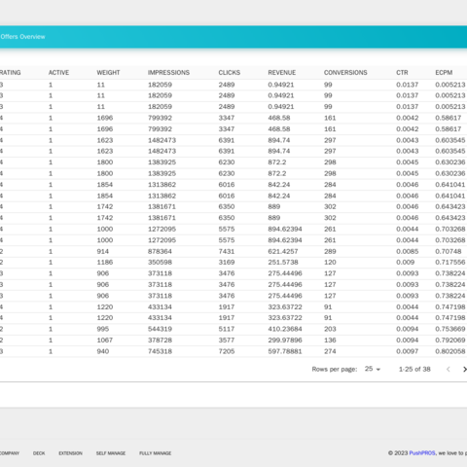Sort table by REVENUE column
Image resolution: width=467 pixels, height=467 pixels.
pyautogui.click(x=282, y=73)
